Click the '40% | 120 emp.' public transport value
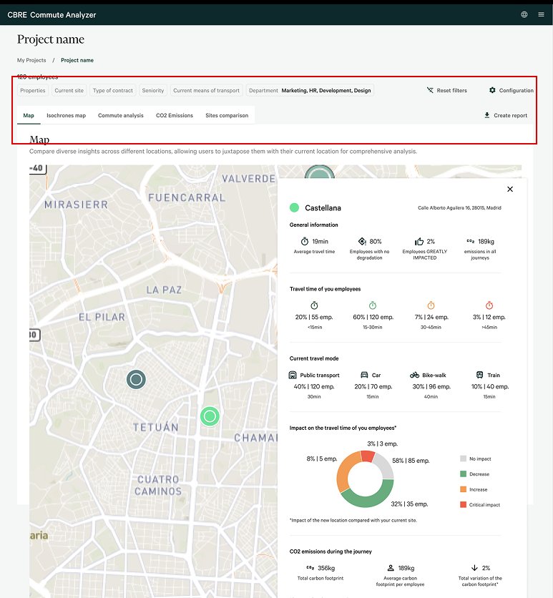Screen dimensions: 553x598 tap(314, 386)
